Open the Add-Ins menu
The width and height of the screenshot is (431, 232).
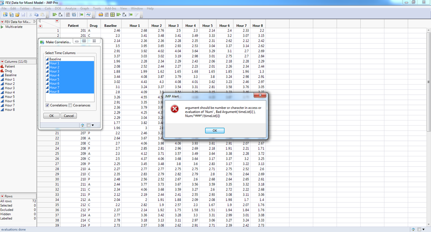(110, 8)
